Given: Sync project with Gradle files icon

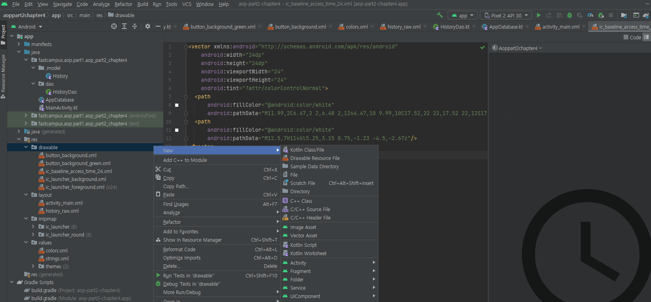Looking at the screenshot, I should (646, 15).
